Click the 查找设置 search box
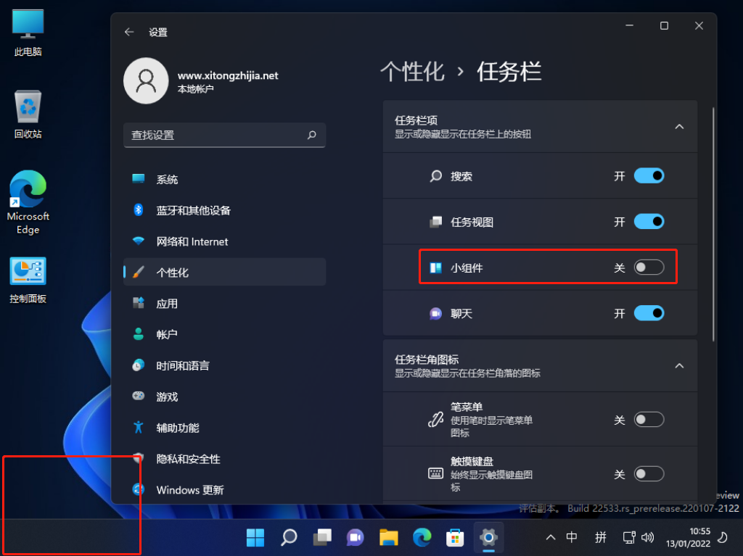 [224, 135]
